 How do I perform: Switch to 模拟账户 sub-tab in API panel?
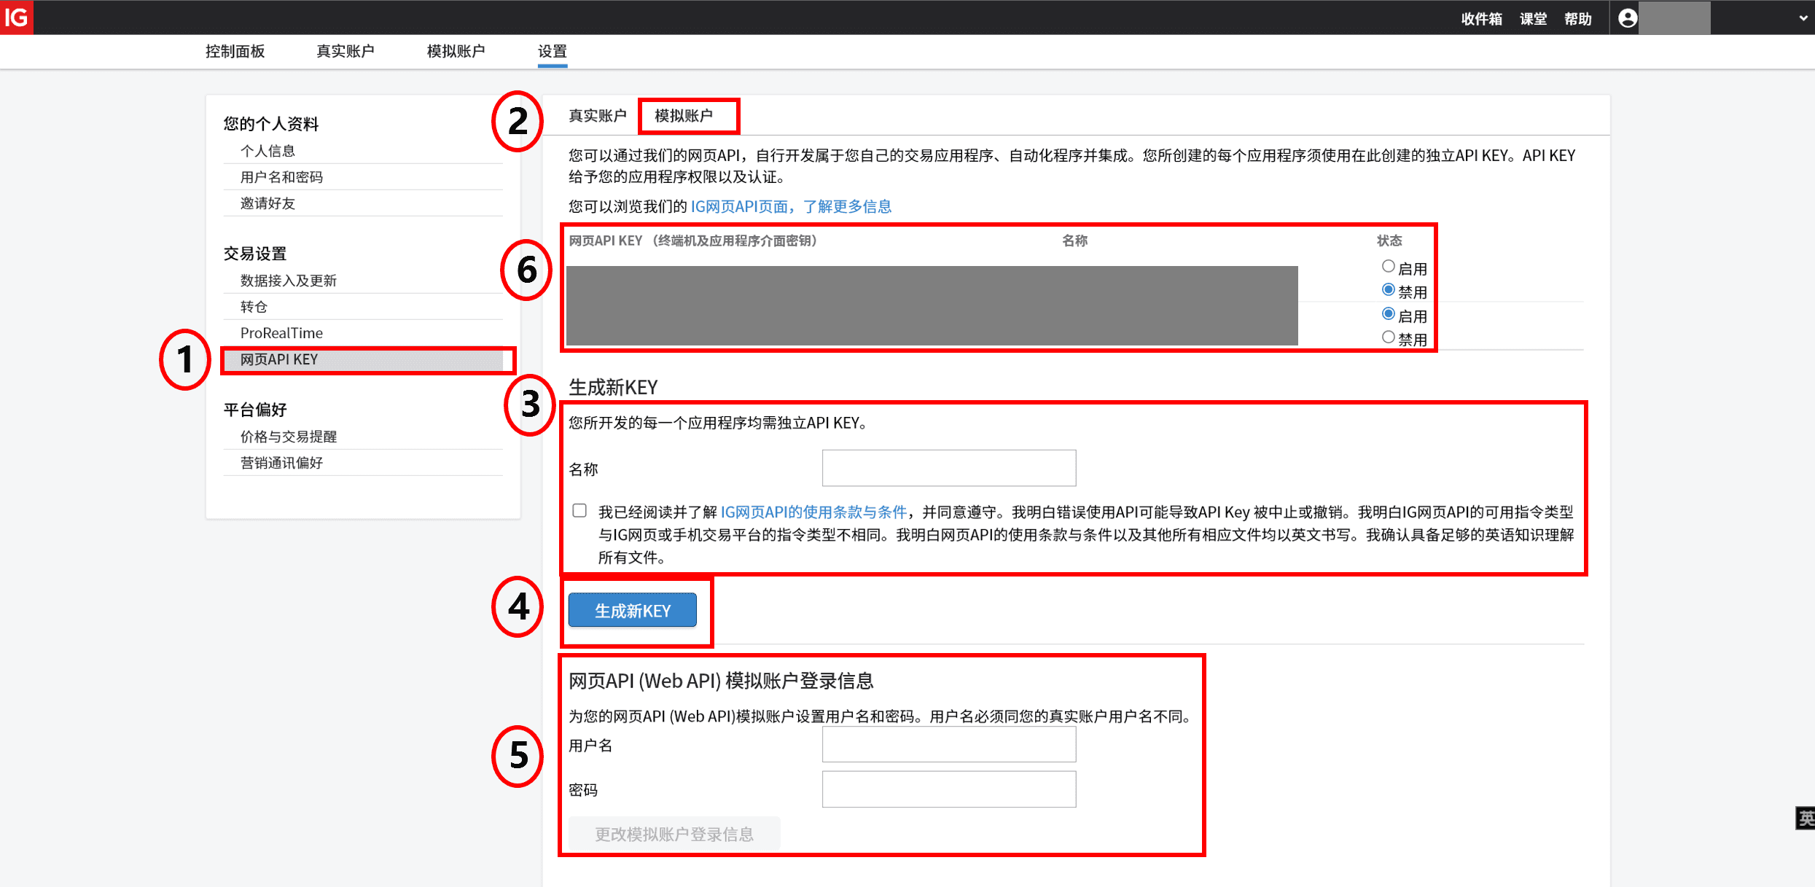point(684,116)
